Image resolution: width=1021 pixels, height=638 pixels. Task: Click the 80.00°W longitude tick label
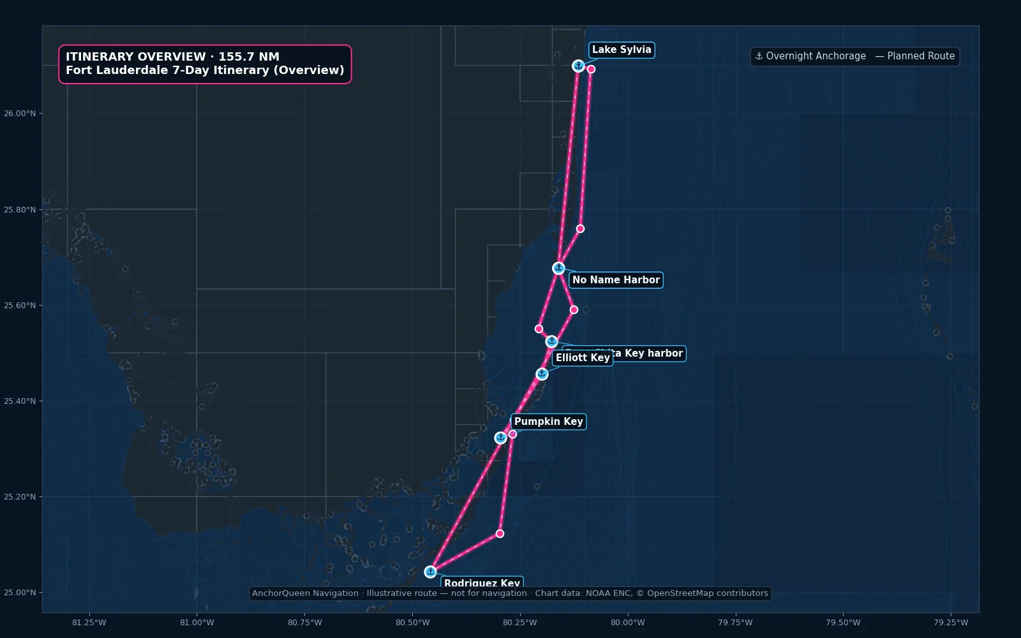coord(628,623)
